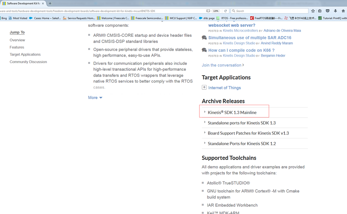Click chat icon beside K66 post
Viewport: 347px width, 214px height.
pos(204,50)
